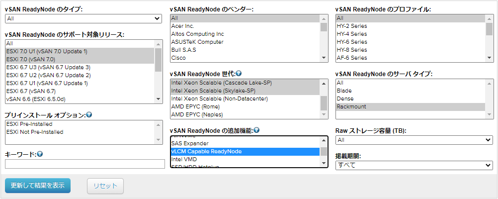
Task: Select All in the vendor list
Action: pos(245,18)
